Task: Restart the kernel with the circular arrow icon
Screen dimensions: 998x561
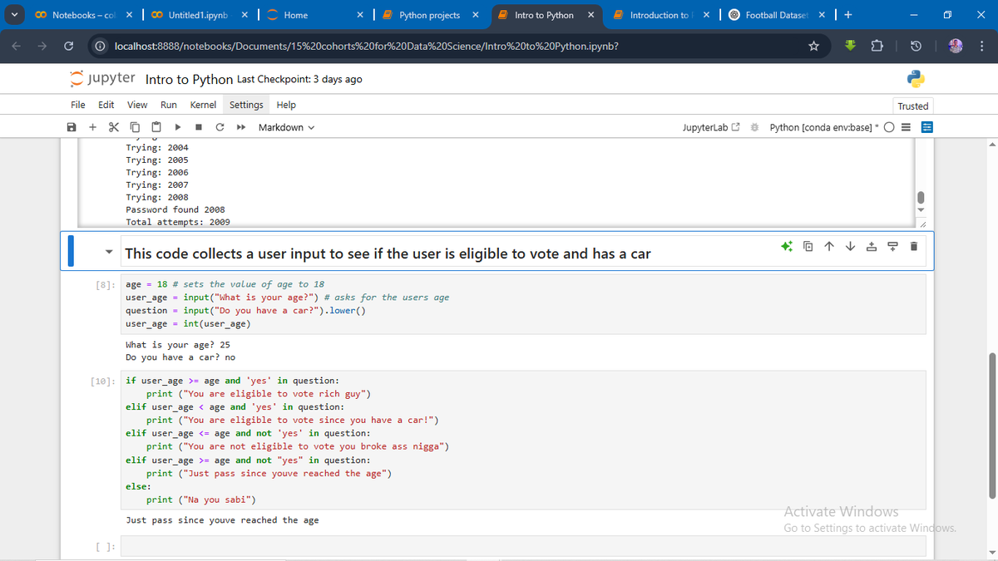Action: [x=220, y=127]
